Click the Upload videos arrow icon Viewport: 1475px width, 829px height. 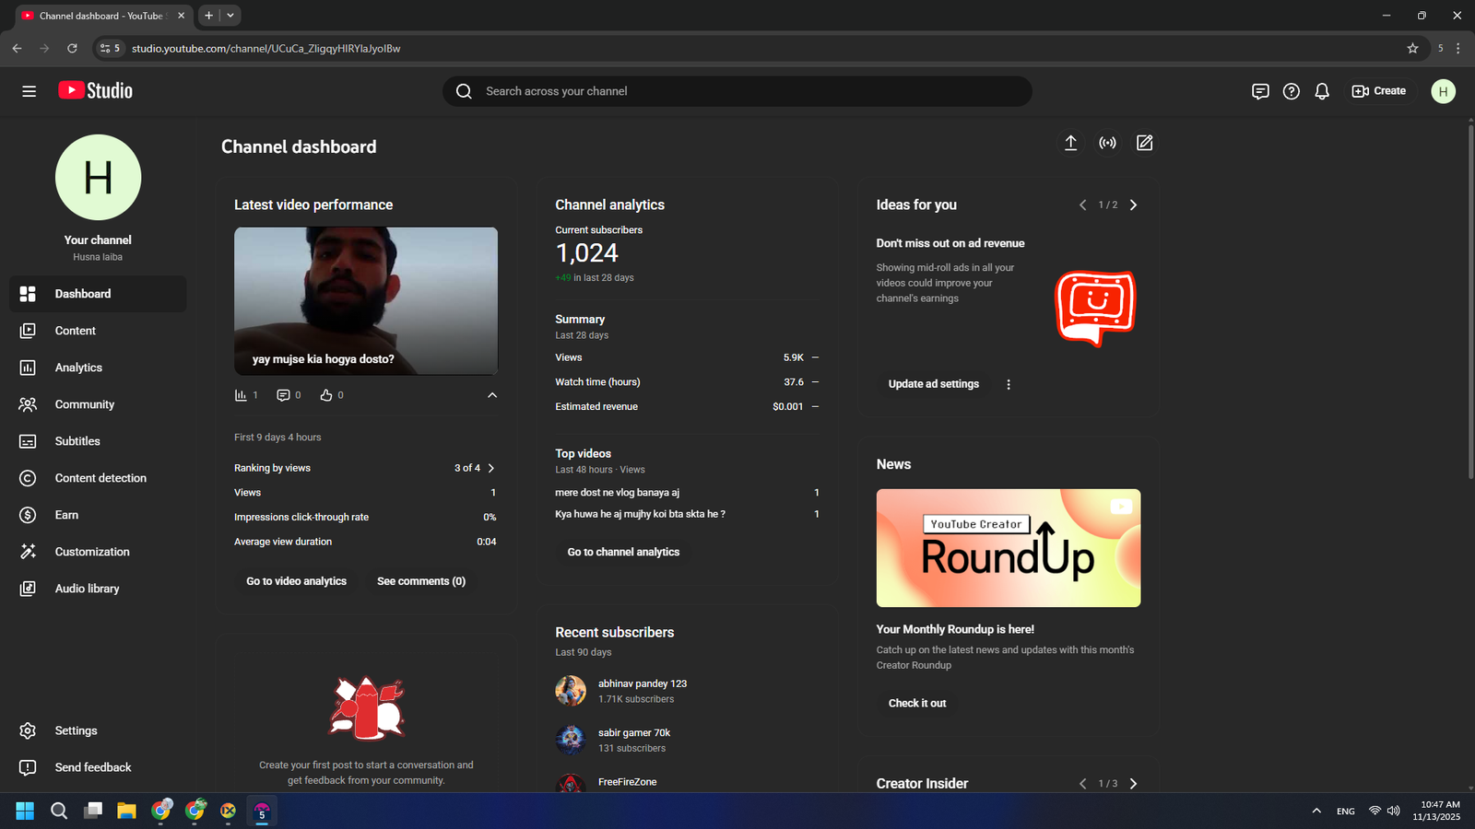pyautogui.click(x=1070, y=143)
